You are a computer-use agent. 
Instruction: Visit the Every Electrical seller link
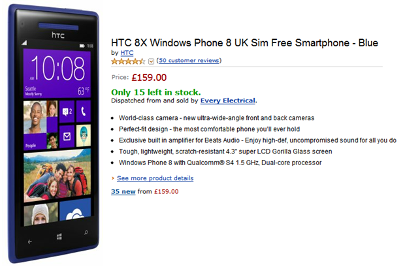tap(228, 101)
